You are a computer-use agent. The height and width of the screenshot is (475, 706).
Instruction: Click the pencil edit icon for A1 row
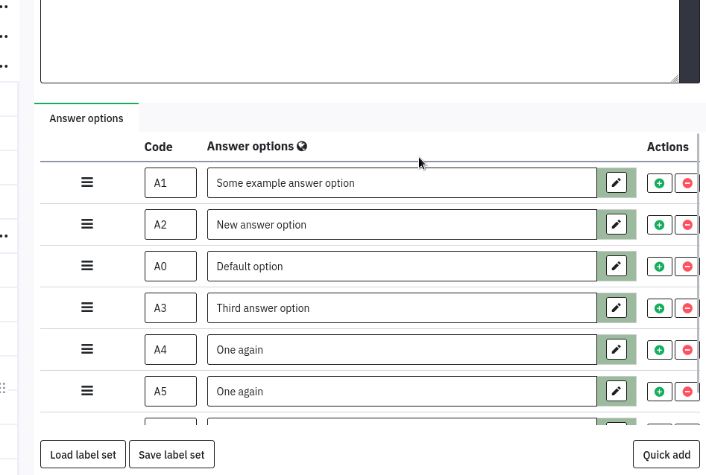(617, 183)
